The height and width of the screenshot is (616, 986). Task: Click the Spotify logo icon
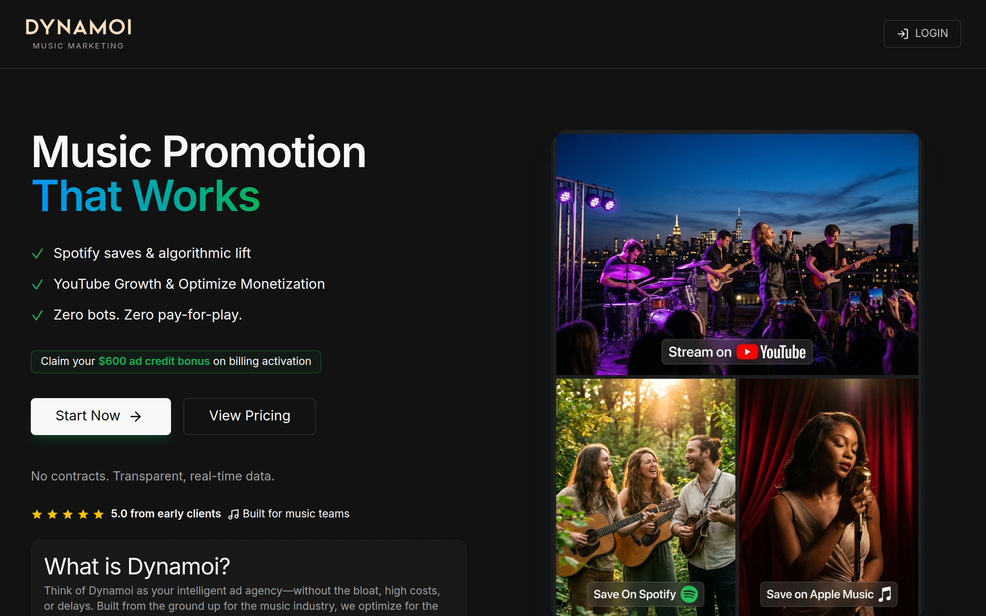689,594
